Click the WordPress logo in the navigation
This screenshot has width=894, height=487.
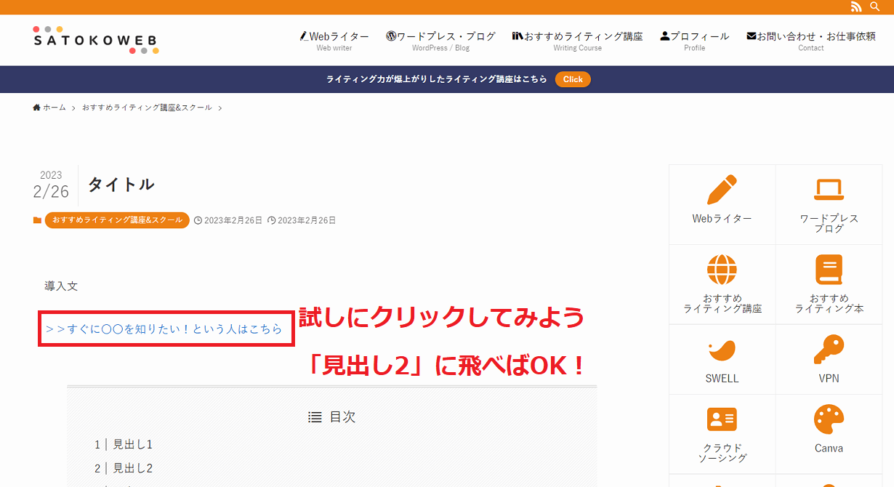click(392, 34)
